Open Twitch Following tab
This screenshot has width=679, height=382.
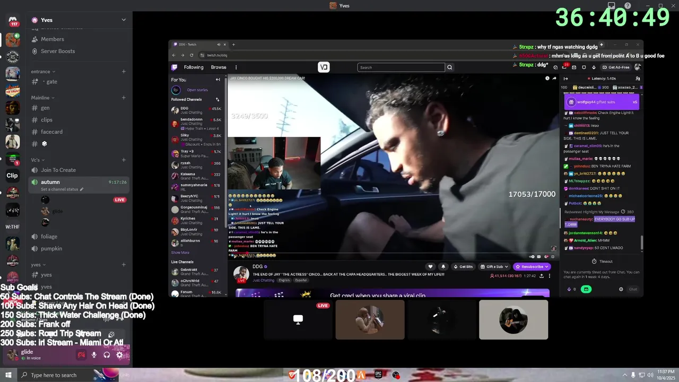(194, 67)
